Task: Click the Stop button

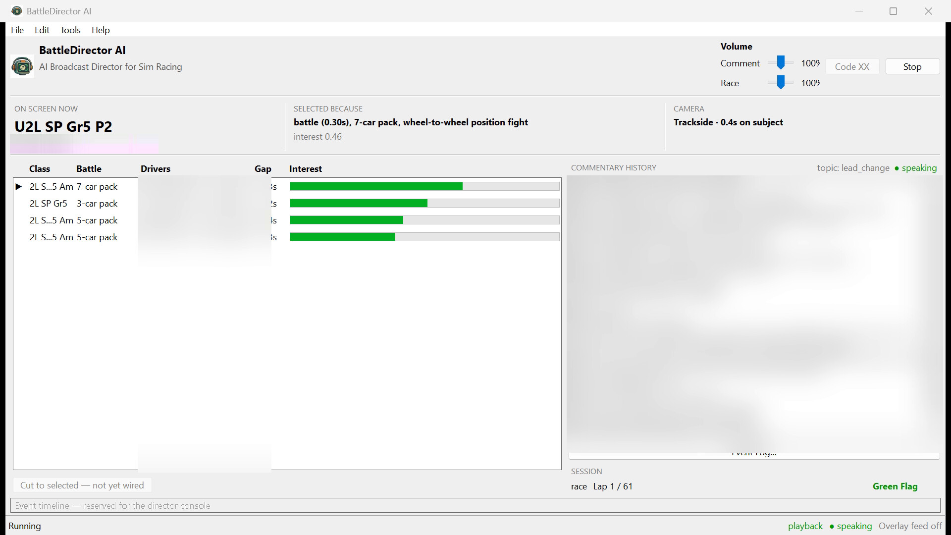Action: click(x=912, y=66)
